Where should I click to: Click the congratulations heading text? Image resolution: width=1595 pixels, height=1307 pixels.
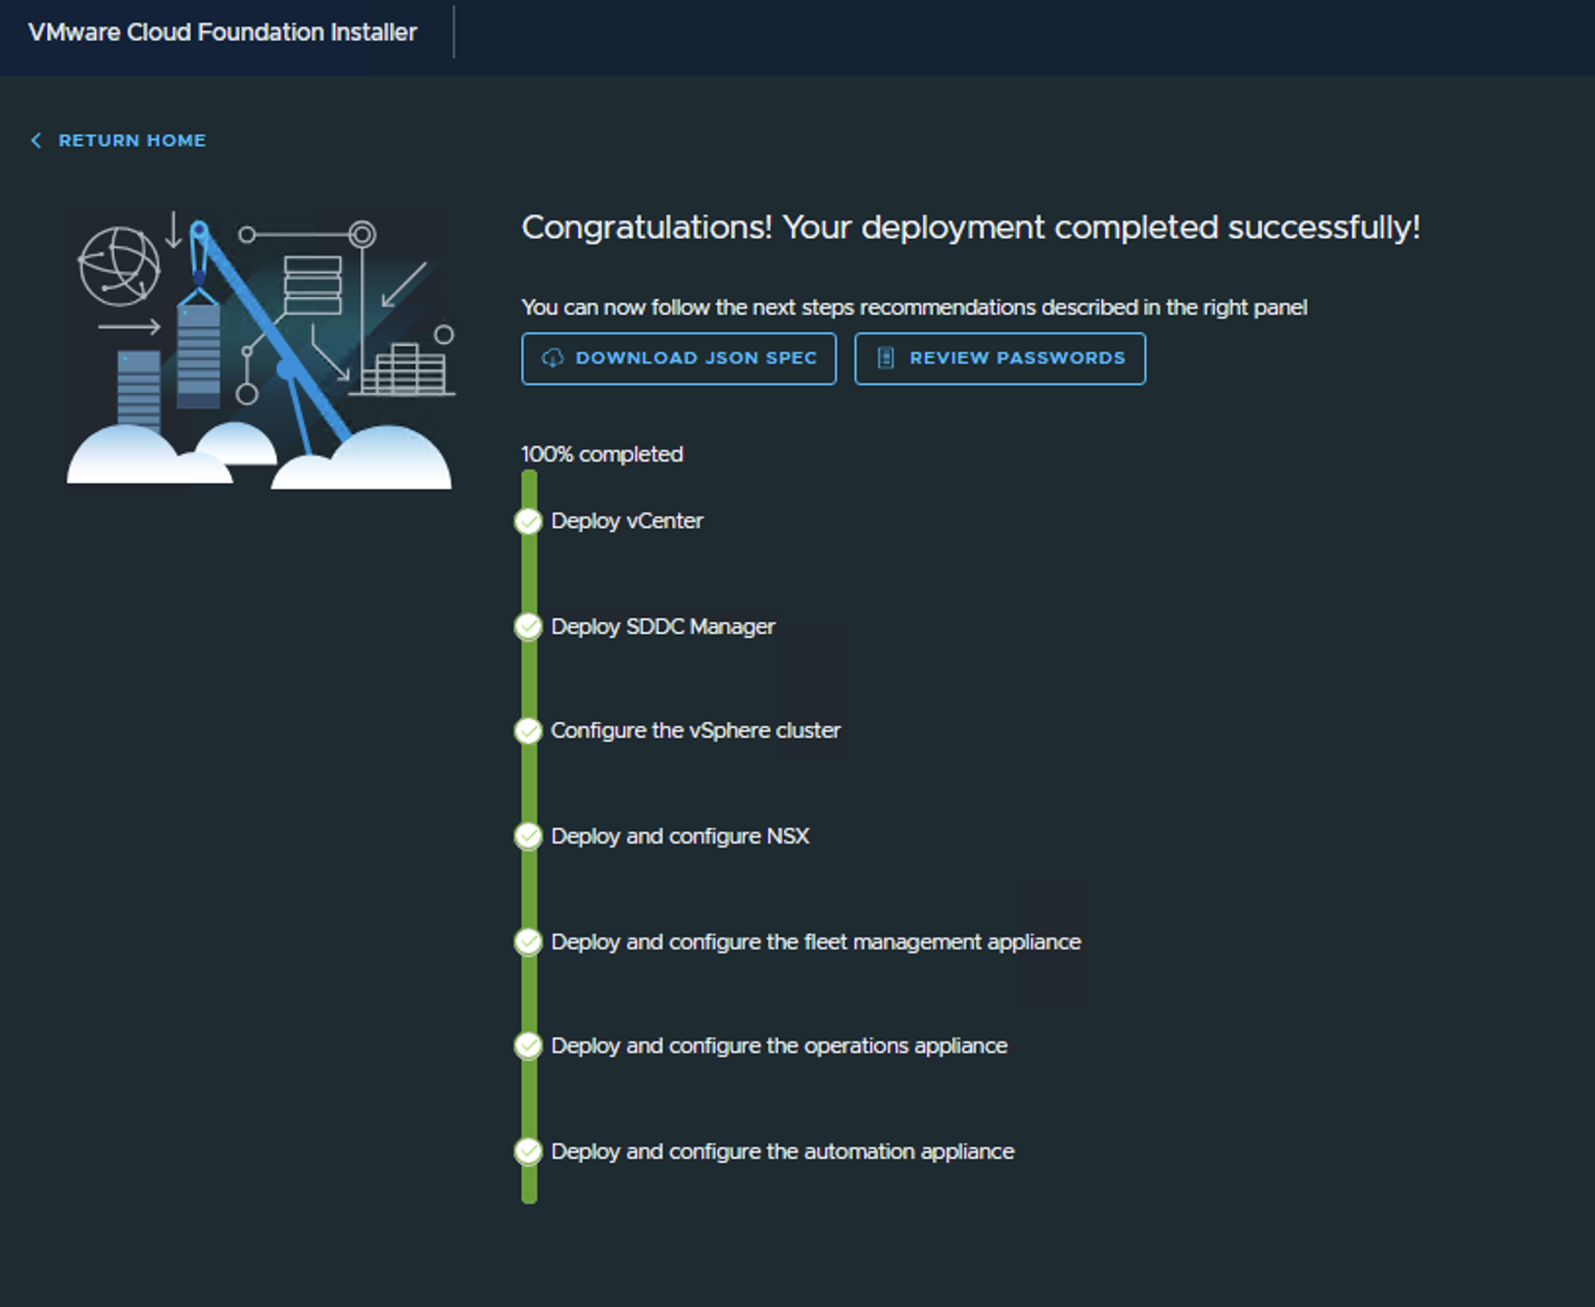coord(971,226)
